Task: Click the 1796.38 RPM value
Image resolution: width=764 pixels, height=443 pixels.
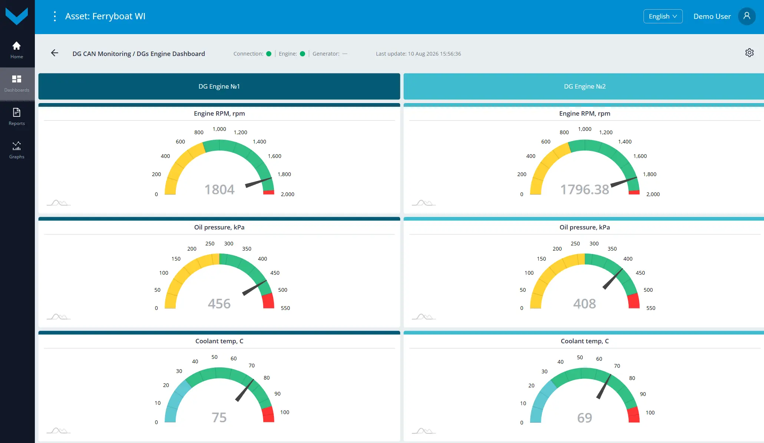Action: click(x=585, y=189)
